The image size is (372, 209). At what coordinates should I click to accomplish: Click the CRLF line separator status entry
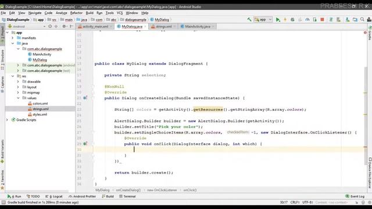295,203
